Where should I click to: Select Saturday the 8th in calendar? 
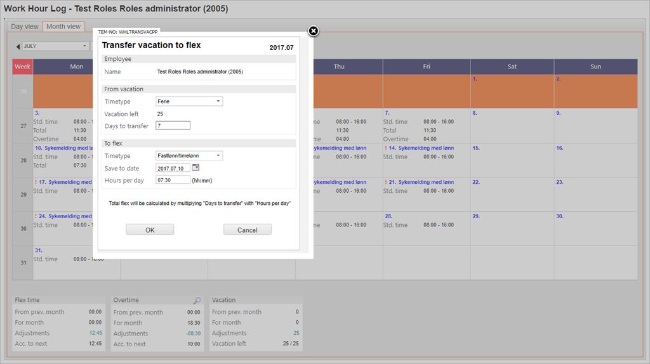(x=475, y=113)
